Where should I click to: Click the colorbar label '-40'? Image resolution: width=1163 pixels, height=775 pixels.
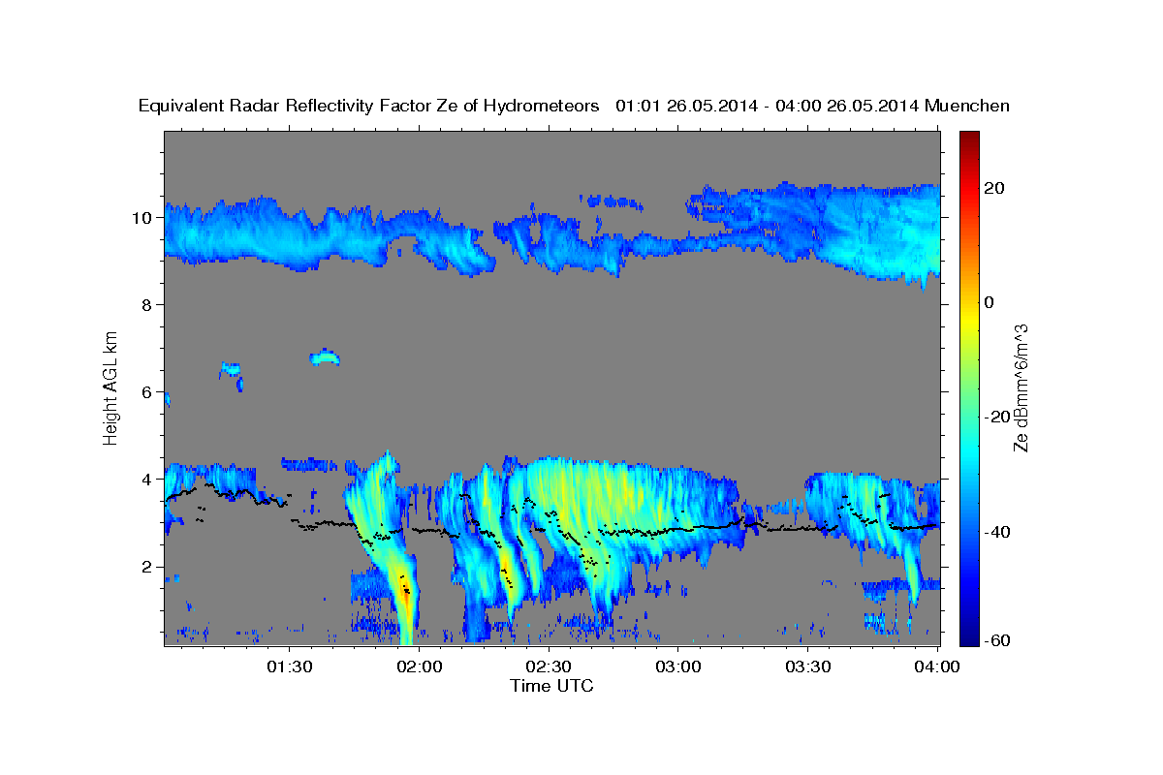pos(998,531)
